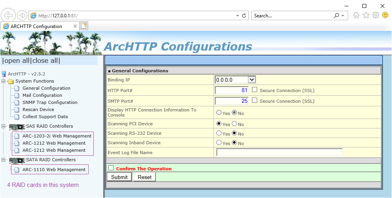Select No for Scanning PCI Device
Screen dimensions: 392x198
tap(235, 123)
